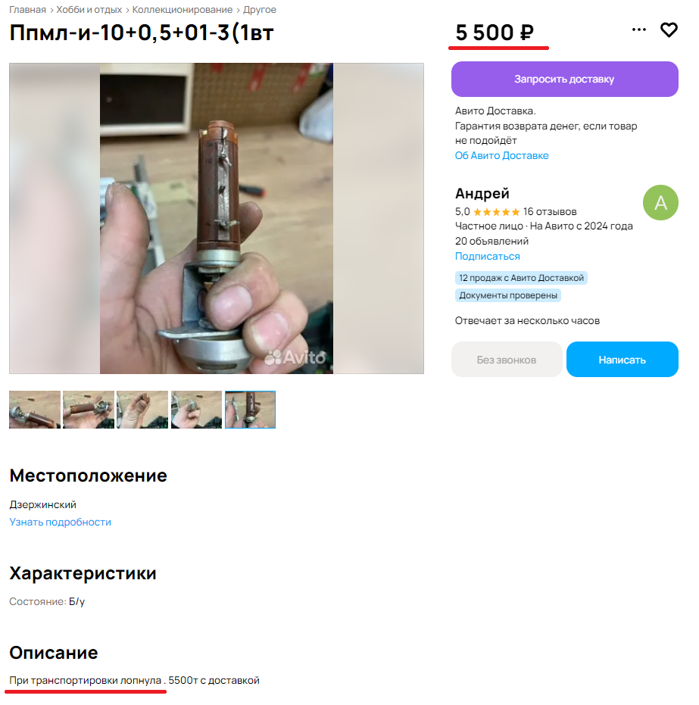The width and height of the screenshot is (699, 705).
Task: Click seller avatar circle with letter A
Action: pyautogui.click(x=660, y=203)
